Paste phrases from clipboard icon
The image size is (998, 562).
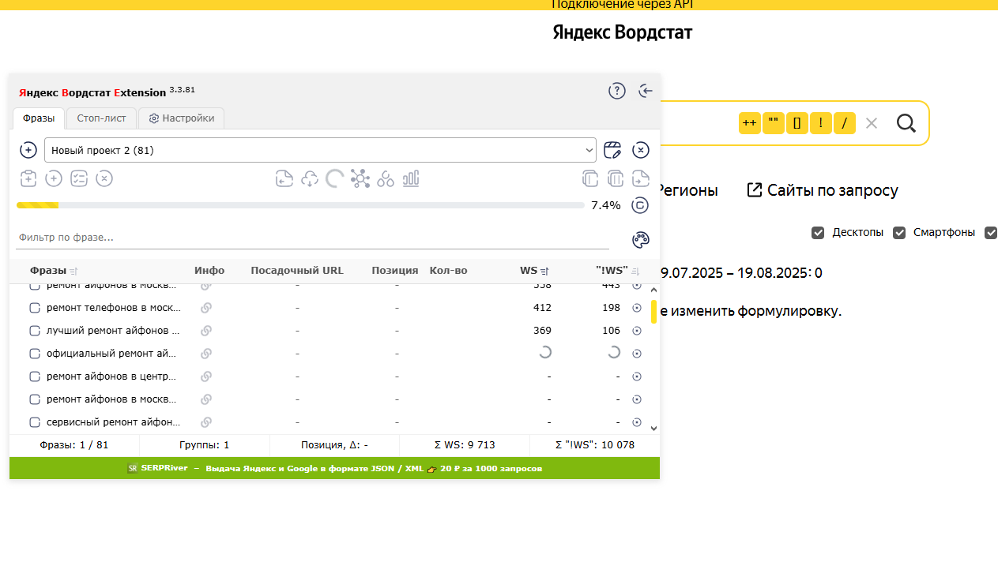coord(28,178)
